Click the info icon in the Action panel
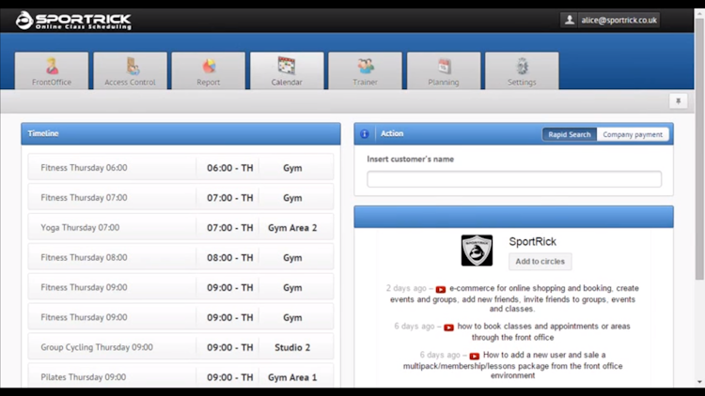 365,134
